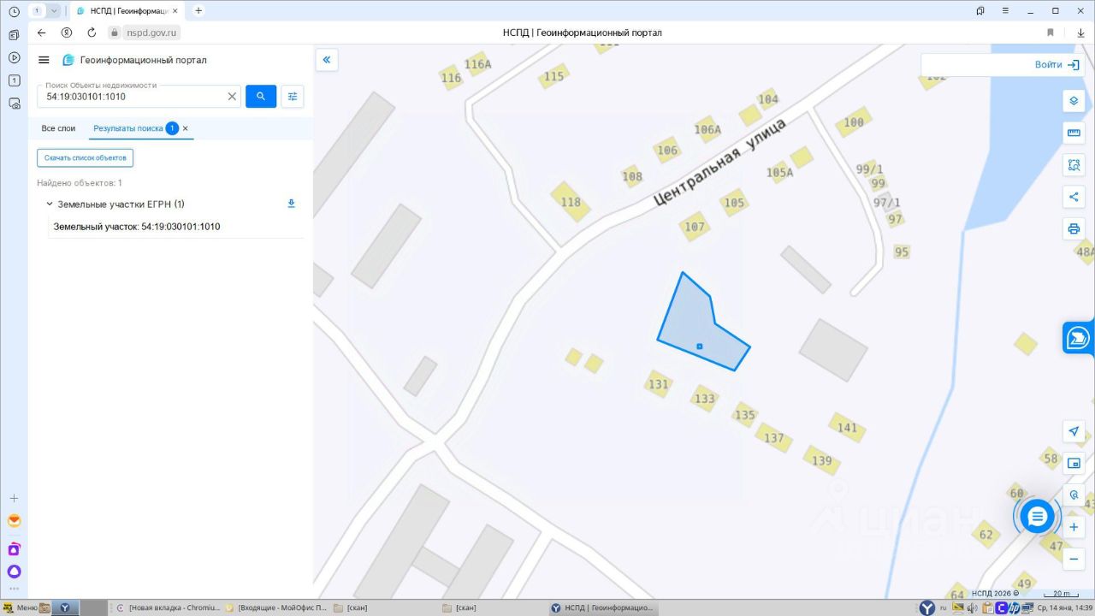Viewport: 1095px width, 616px height.
Task: Click building number 139 on the map
Action: pos(822,460)
